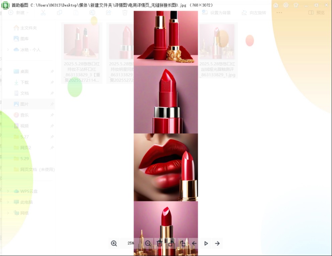
Task: Open the three-dots more menu in Explorer
Action: pos(279,13)
